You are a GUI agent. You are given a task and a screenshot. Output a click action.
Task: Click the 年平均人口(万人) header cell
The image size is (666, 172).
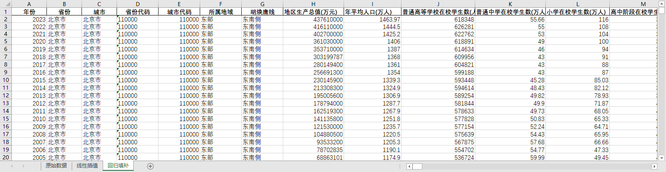pos(373,12)
